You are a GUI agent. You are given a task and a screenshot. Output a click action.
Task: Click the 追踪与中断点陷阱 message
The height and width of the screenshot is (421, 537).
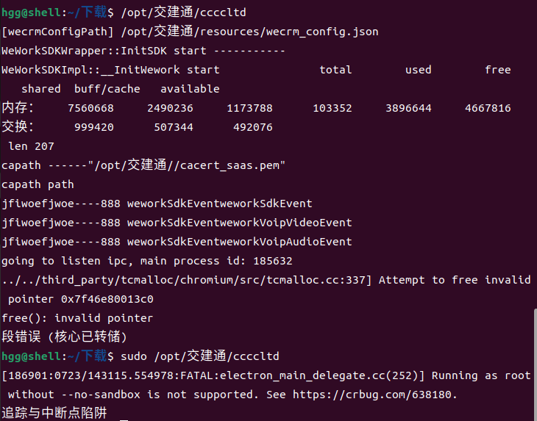[54, 413]
